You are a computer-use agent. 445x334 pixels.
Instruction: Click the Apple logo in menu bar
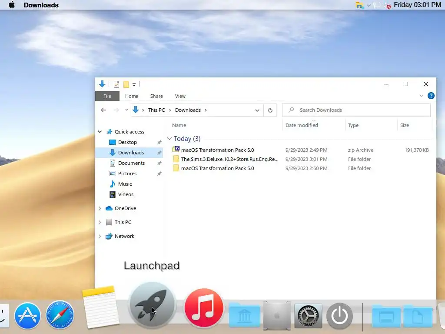(12, 5)
